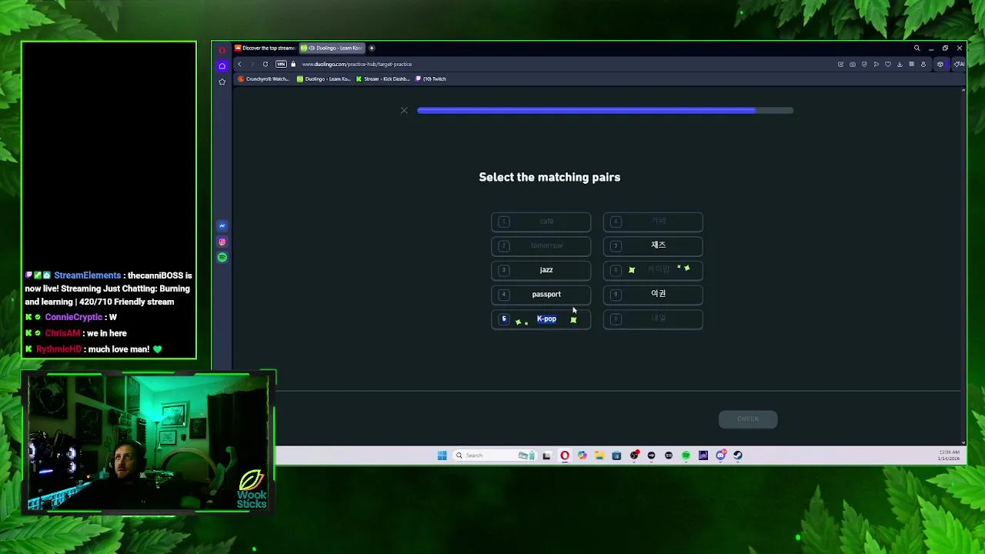Open Discord from the taskbar
Viewport: 985px width, 554px height.
(720, 456)
